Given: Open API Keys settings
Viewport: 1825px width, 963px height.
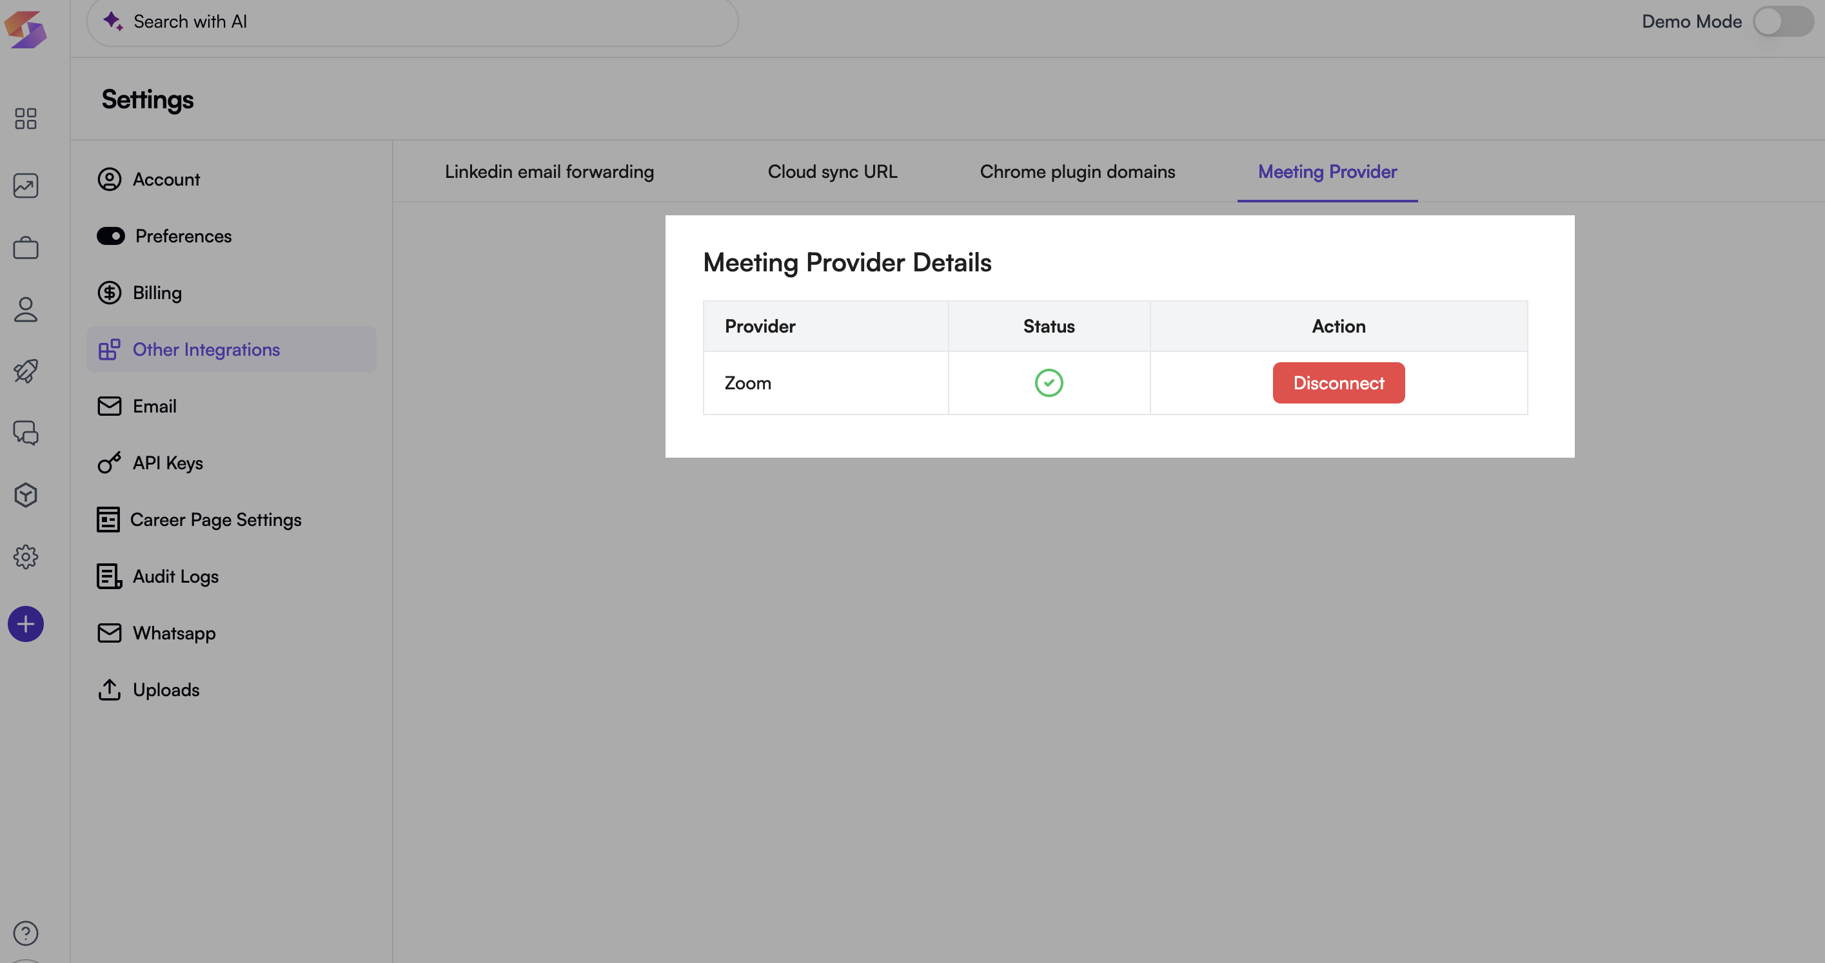Looking at the screenshot, I should [x=231, y=462].
